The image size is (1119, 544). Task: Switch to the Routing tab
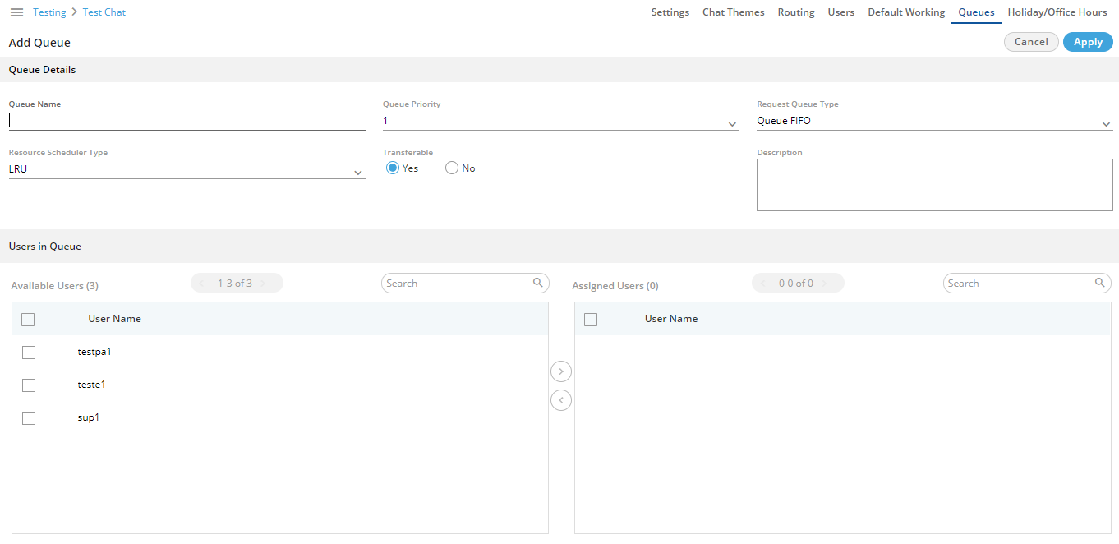[x=796, y=12]
